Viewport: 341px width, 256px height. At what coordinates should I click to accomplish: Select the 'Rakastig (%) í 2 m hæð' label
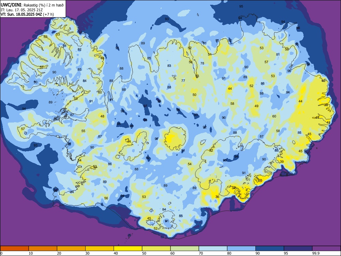click(44, 5)
